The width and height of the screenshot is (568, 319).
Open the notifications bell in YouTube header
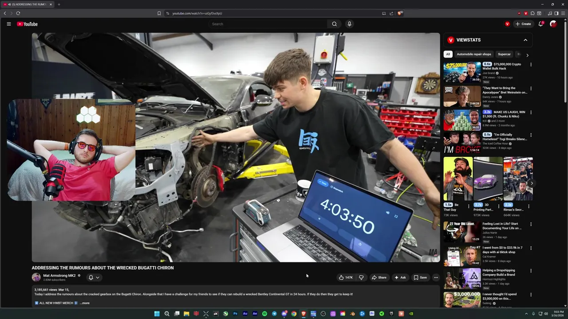(540, 24)
